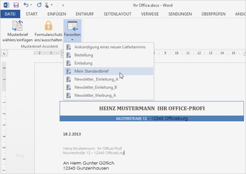Click the heading HEINZ MUSTERMANN IHR OFFICE-PROFI

pyautogui.click(x=152, y=108)
